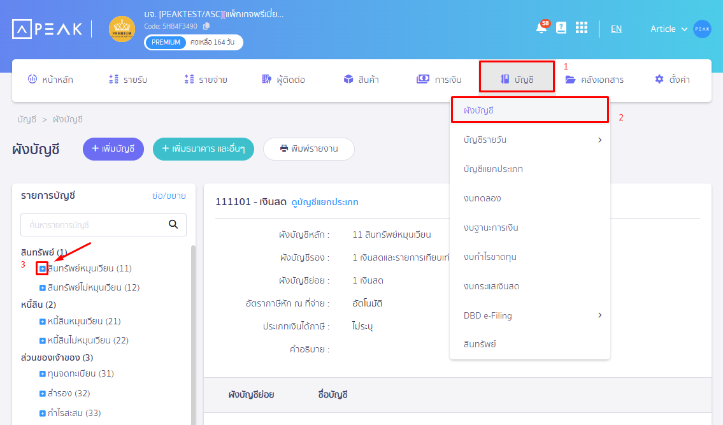This screenshot has width=723, height=425.
Task: Select ผังบัญชี from the dropdown menu
Action: point(529,110)
